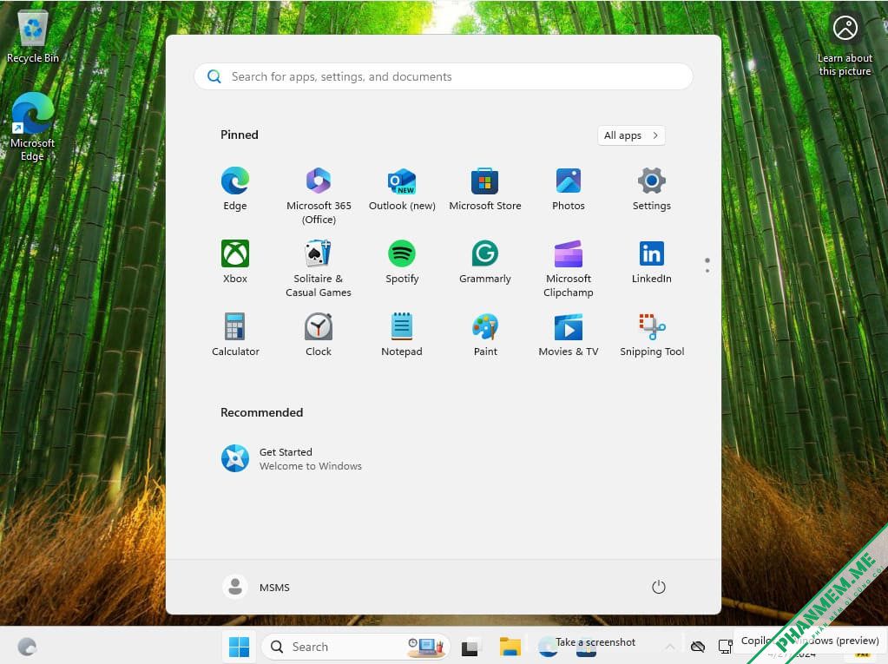Open Outlook (new) from pinned apps
This screenshot has width=888, height=664.
tap(402, 189)
